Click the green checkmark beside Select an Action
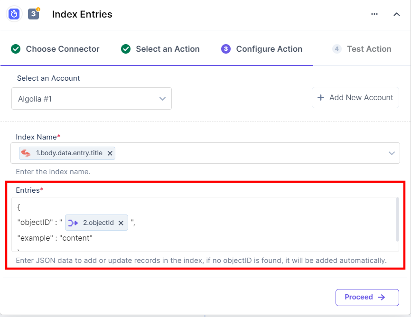The image size is (411, 317). point(126,49)
